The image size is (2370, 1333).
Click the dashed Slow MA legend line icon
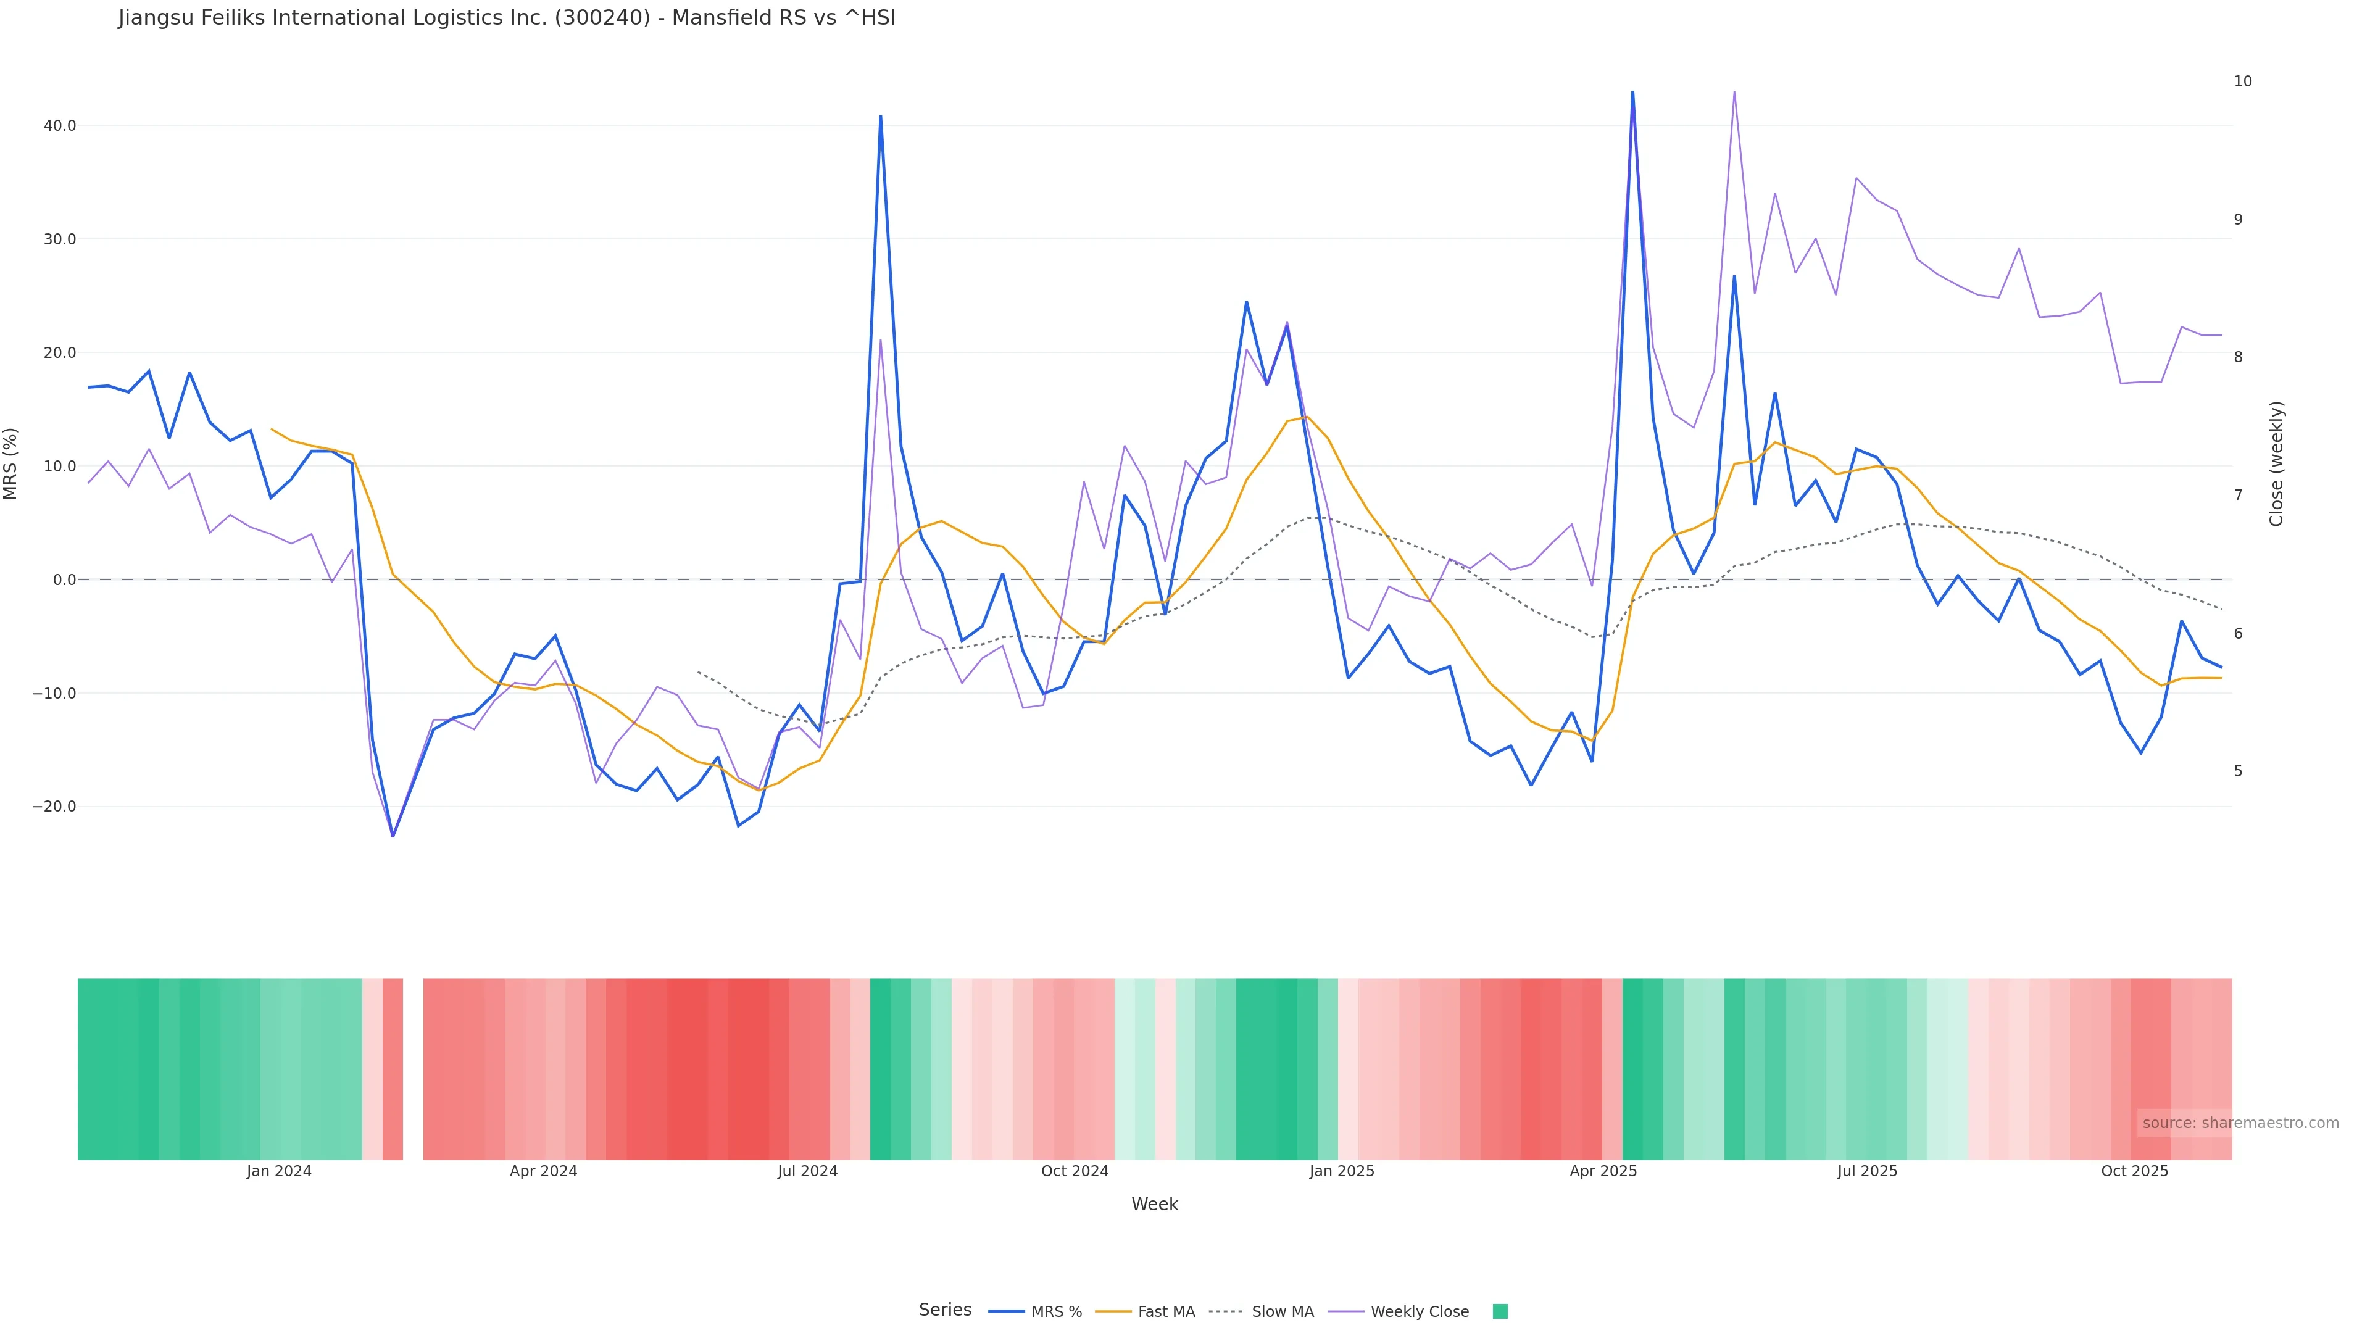coord(1226,1312)
